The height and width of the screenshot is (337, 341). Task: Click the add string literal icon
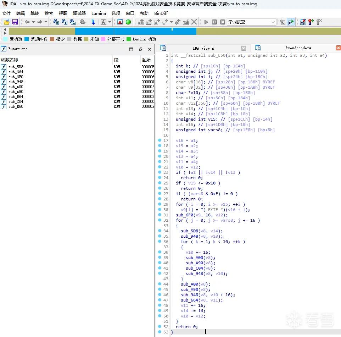(x=157, y=22)
